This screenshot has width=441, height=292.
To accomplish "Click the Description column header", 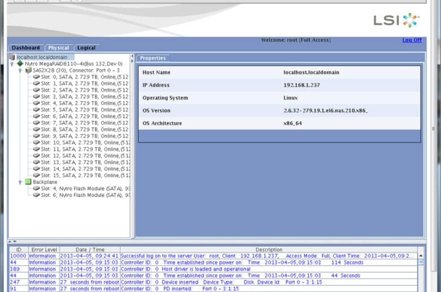I will click(x=269, y=250).
